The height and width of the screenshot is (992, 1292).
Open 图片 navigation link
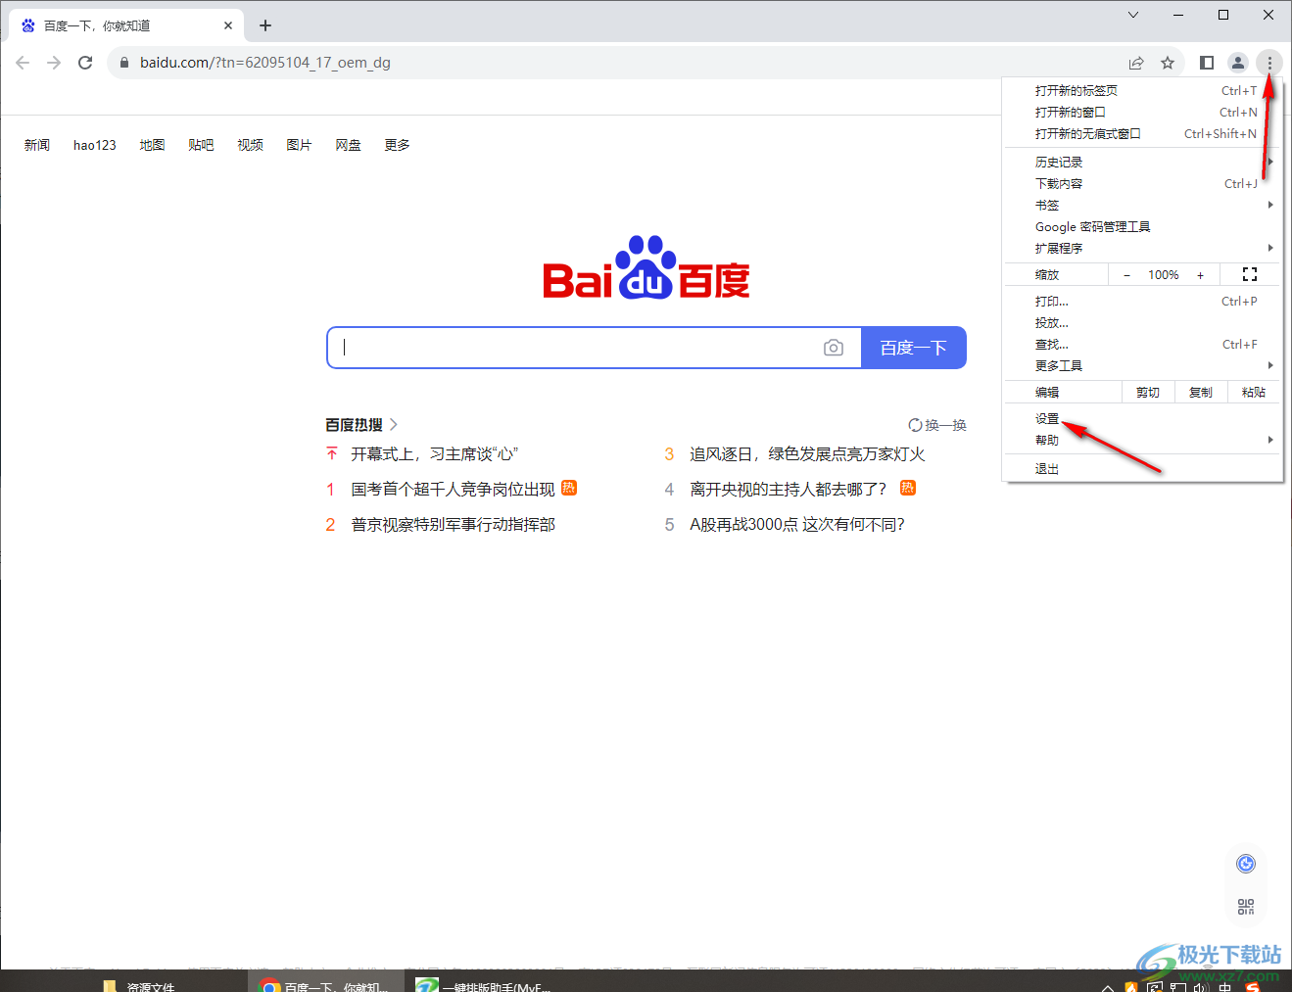point(299,145)
